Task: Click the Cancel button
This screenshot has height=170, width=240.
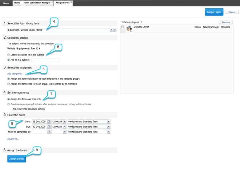Action: 231,12
